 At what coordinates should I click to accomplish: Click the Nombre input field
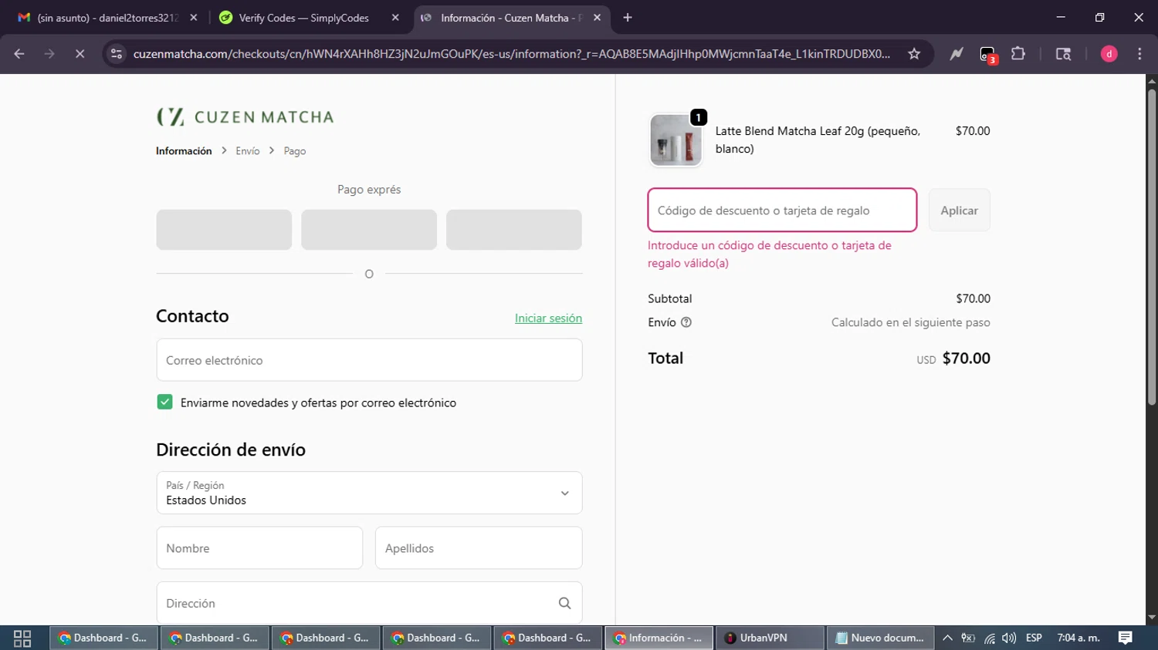click(x=259, y=548)
